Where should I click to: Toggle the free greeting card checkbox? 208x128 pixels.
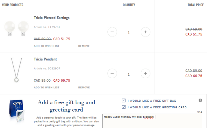(x=124, y=107)
